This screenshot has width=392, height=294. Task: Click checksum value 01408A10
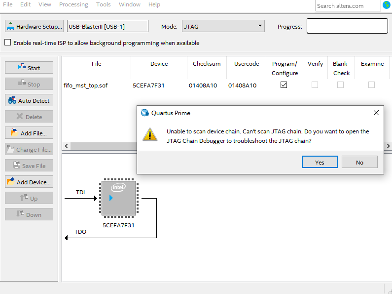(203, 85)
